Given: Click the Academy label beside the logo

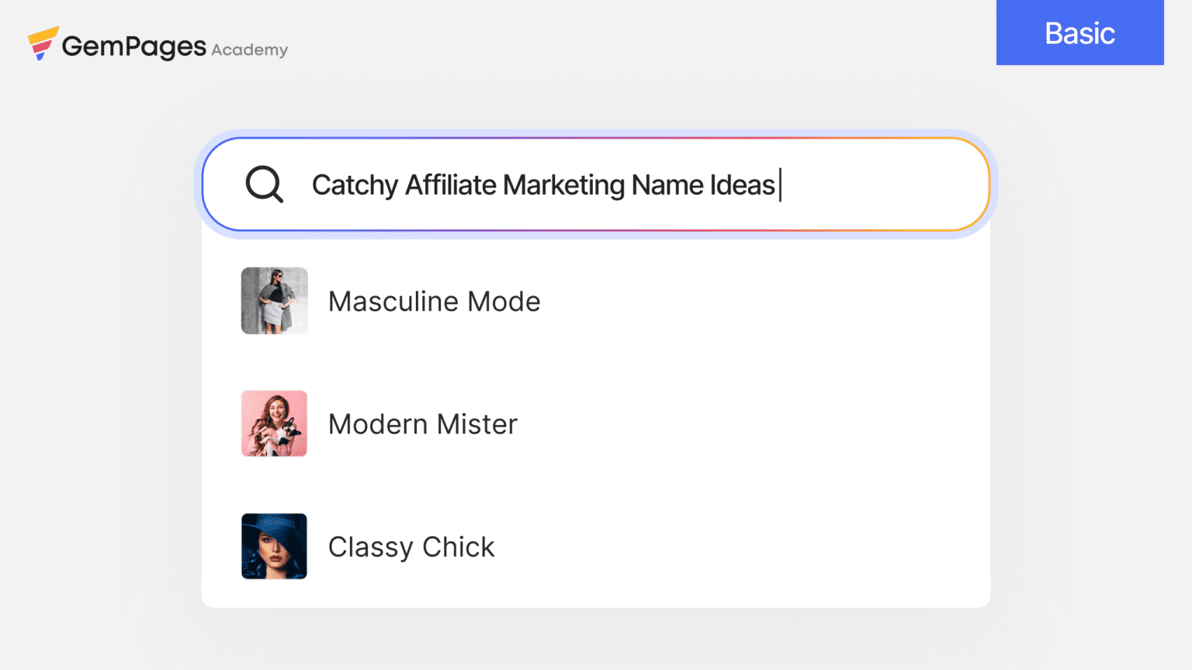Looking at the screenshot, I should 249,50.
